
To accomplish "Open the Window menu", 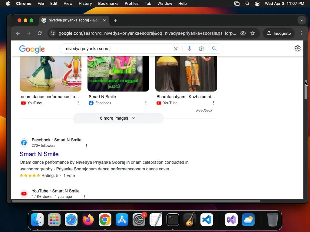I will 165,4.
